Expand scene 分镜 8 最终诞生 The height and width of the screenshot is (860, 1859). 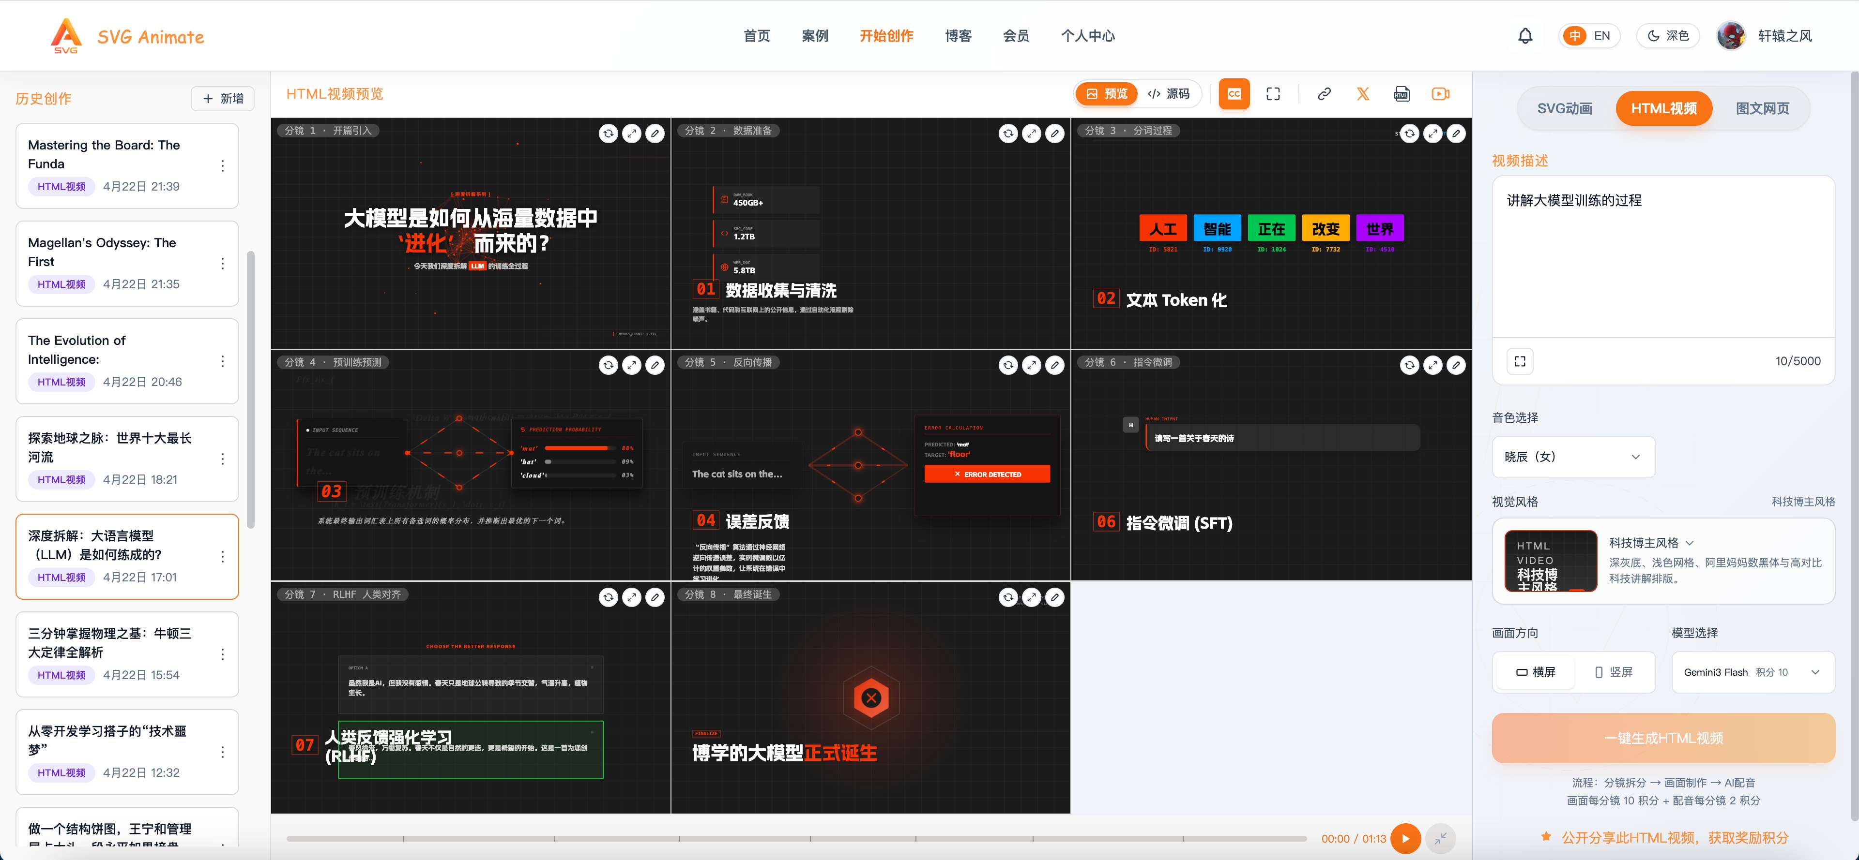1031,598
